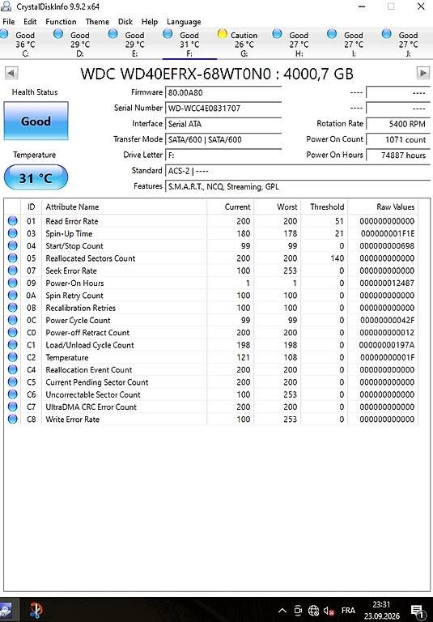Open the File menu
Screen dimensions: 433x622
(8, 22)
